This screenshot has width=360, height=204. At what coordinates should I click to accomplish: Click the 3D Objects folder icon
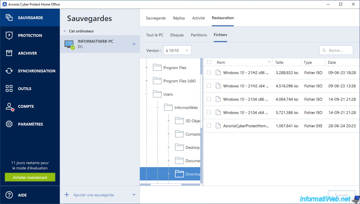coord(179,121)
